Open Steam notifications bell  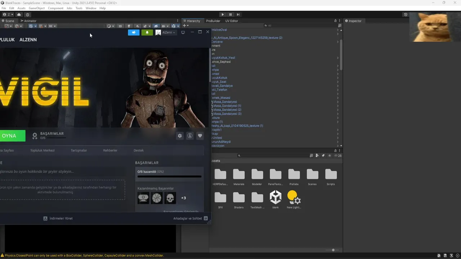147,32
